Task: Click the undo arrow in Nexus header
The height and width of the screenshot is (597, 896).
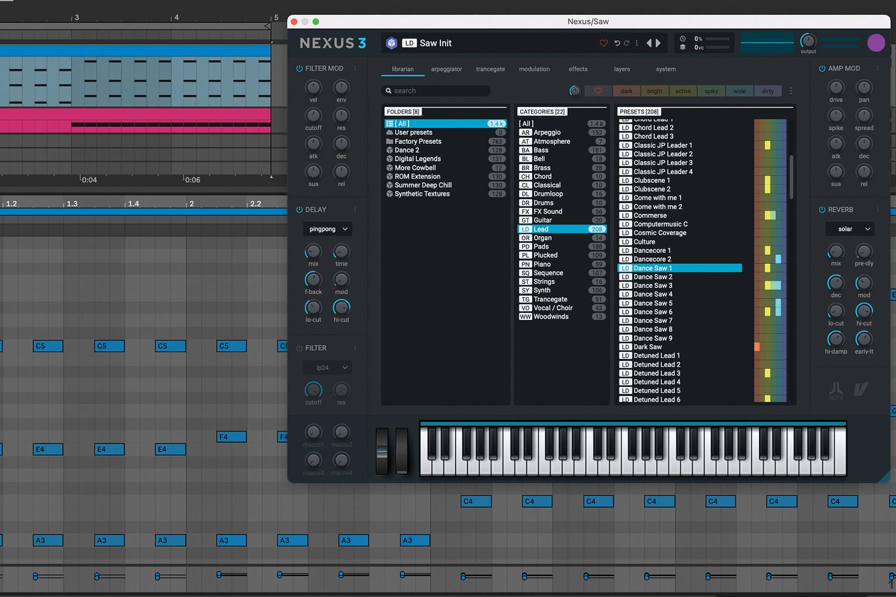Action: 617,43
